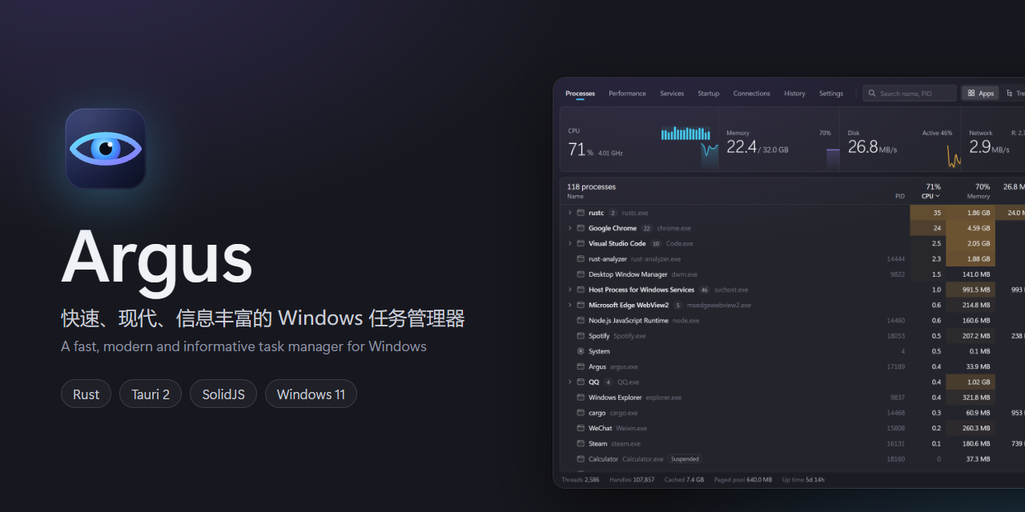
Task: Expand the Visual Studio Code group
Action: (x=570, y=243)
